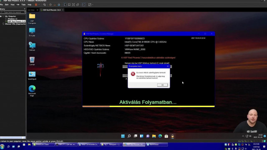
Task: Open the VM menu
Action: click(x=18, y=5)
